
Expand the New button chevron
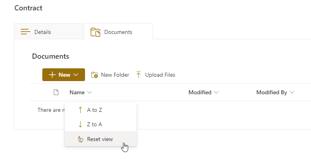pyautogui.click(x=76, y=75)
